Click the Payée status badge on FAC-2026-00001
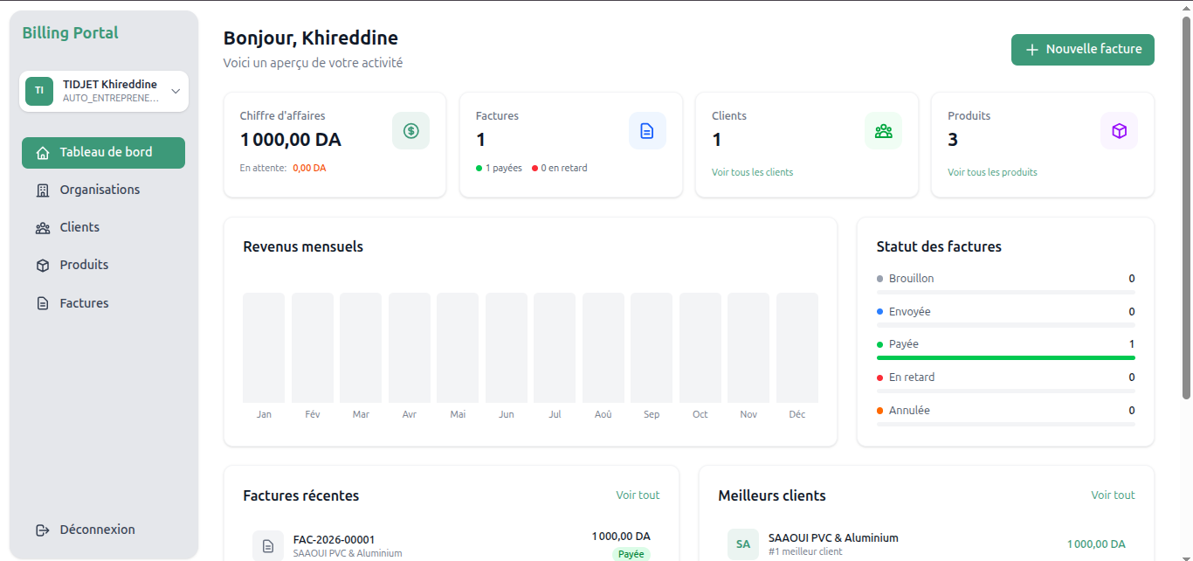Screen dimensions: 1193x561 tap(631, 554)
